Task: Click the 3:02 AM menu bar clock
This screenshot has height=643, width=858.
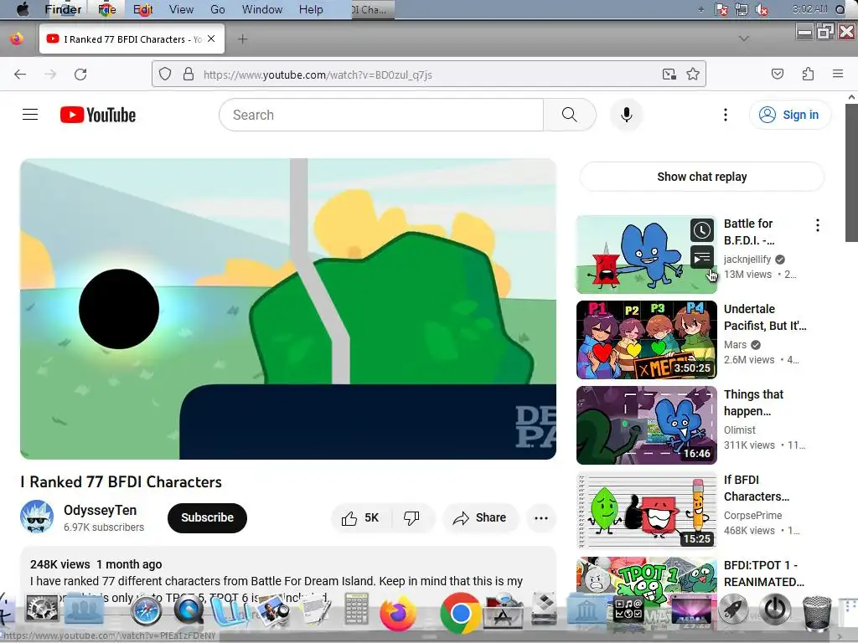Action: [x=810, y=9]
